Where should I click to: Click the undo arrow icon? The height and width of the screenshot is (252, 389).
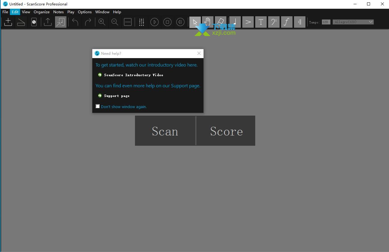(75, 22)
